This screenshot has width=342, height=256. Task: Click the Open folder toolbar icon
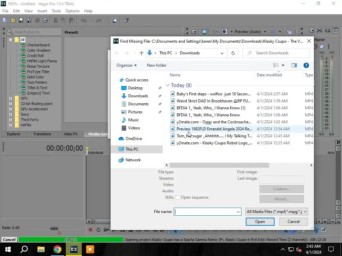click(x=13, y=20)
